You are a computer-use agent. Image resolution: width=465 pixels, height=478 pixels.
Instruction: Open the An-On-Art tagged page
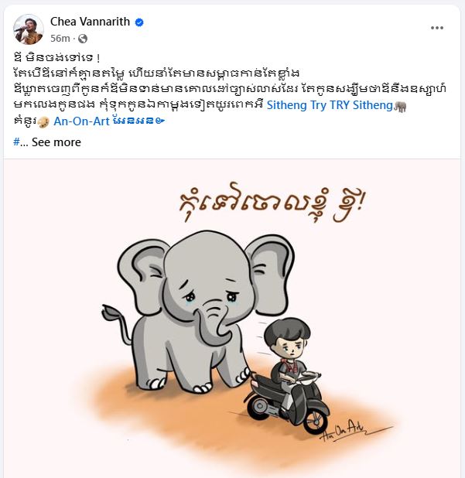click(x=81, y=121)
